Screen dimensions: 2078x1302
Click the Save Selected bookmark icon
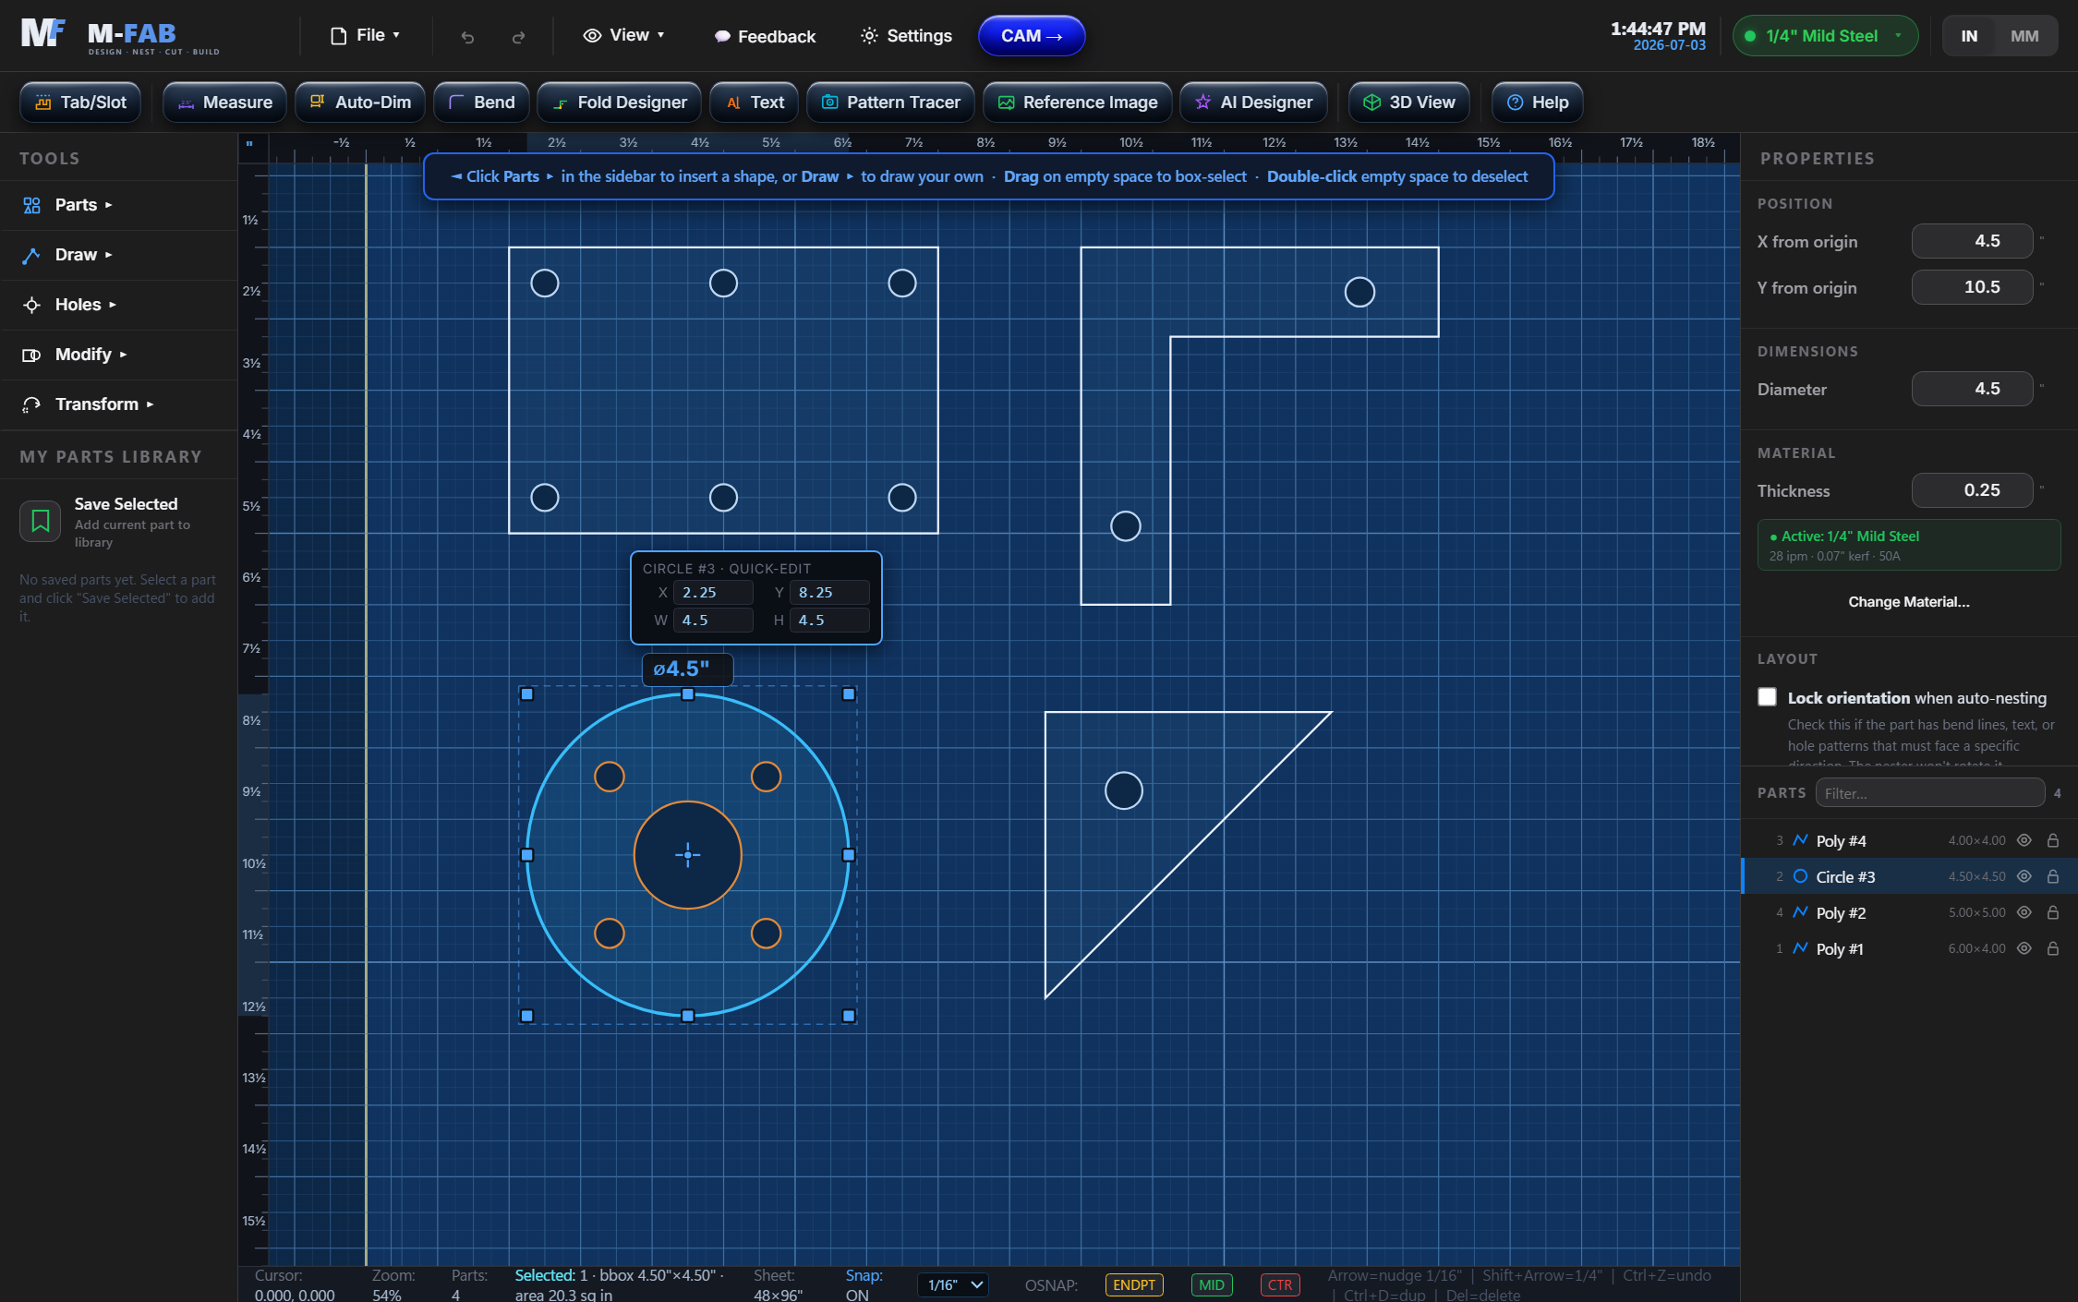[x=41, y=521]
